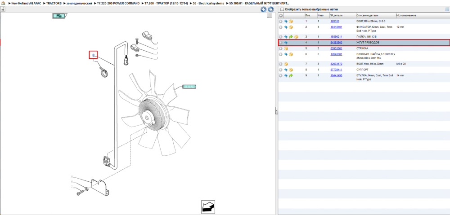This screenshot has width=450, height=215.
Task: Open 'New Holland AG APAC' breadcrumb
Action: pyautogui.click(x=27, y=3)
